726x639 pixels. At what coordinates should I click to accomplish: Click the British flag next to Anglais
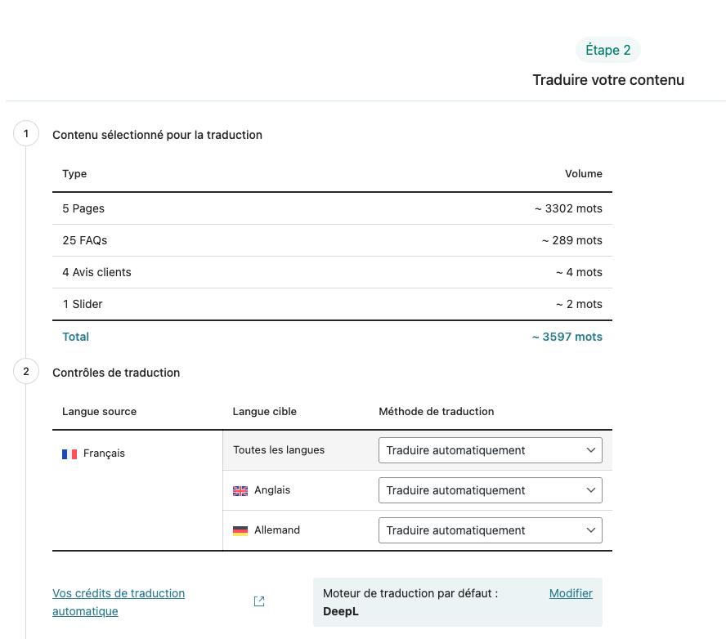[x=240, y=491]
